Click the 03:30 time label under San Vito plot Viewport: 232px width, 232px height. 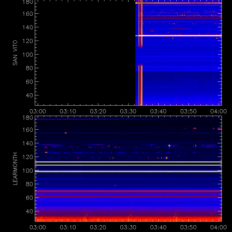click(x=128, y=111)
